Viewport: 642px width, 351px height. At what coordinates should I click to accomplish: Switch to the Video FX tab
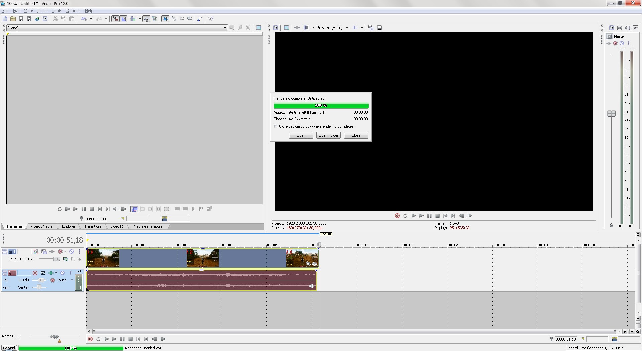click(x=117, y=226)
